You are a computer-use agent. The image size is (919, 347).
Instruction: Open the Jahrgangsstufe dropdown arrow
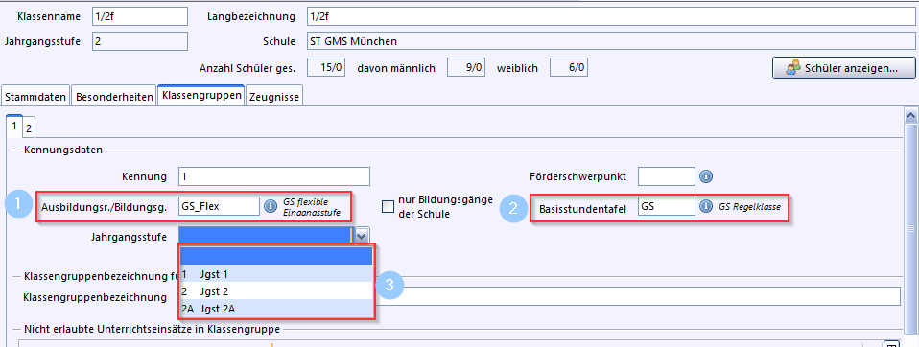click(x=362, y=236)
